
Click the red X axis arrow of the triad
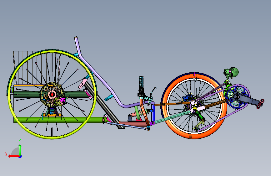click(x=14, y=156)
